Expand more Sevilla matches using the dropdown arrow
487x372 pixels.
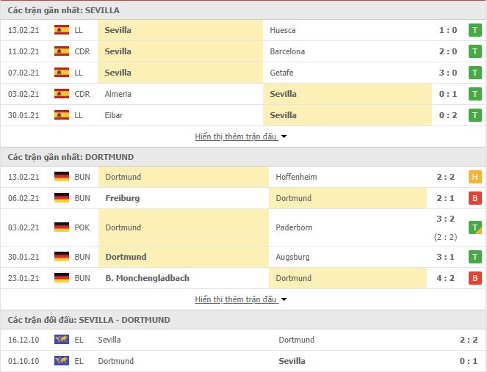point(284,136)
